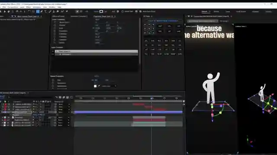The height and width of the screenshot is (155, 277).
Task: Switch to the Review workspace tab
Action: tap(216, 12)
